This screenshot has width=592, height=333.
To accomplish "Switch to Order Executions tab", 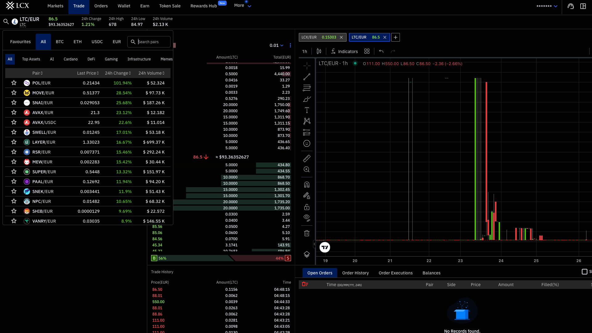I will click(396, 273).
